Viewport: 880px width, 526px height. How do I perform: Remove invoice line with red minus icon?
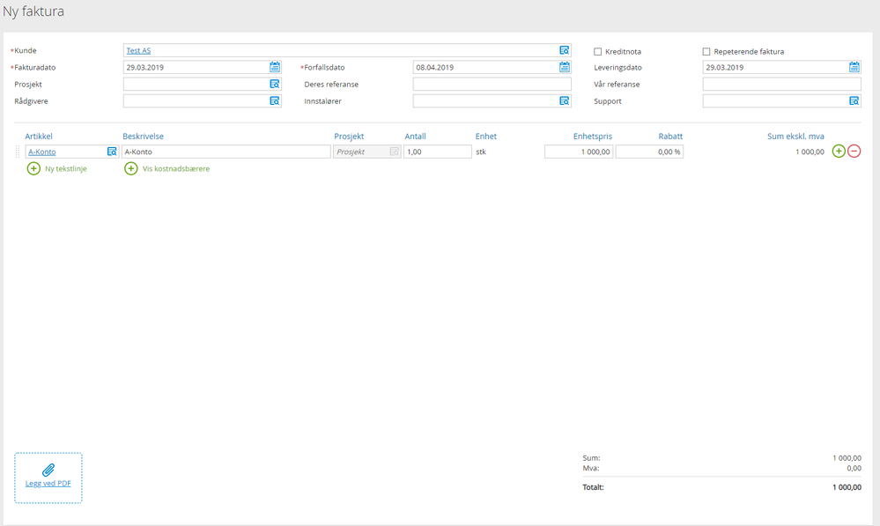[x=854, y=151]
